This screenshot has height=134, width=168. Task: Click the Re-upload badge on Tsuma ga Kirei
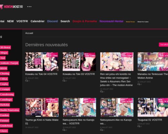(52, 100)
